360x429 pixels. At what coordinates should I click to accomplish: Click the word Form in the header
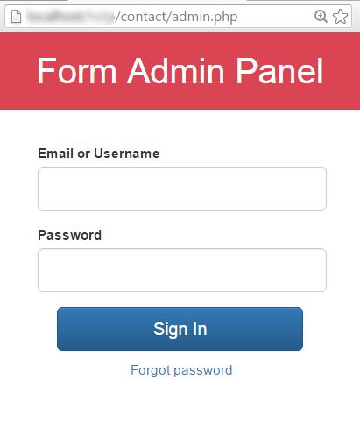(77, 71)
